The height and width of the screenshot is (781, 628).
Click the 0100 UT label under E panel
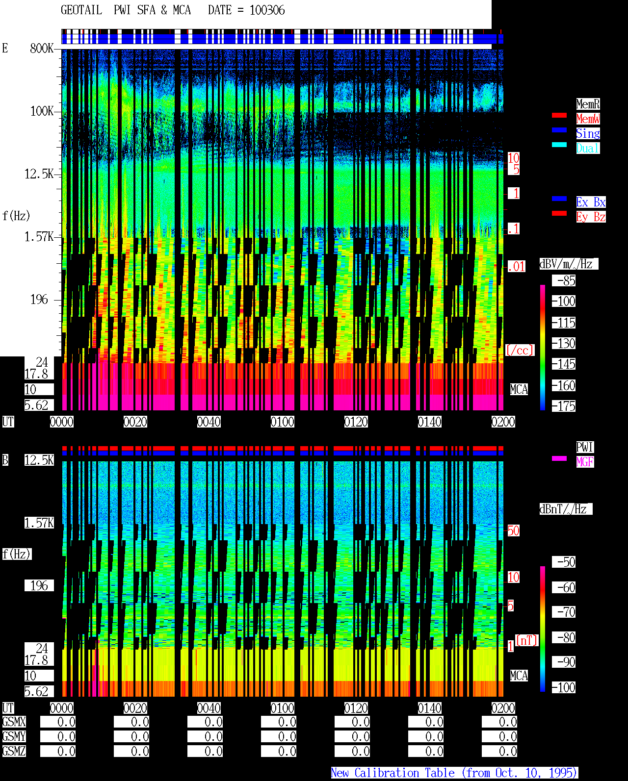point(283,422)
